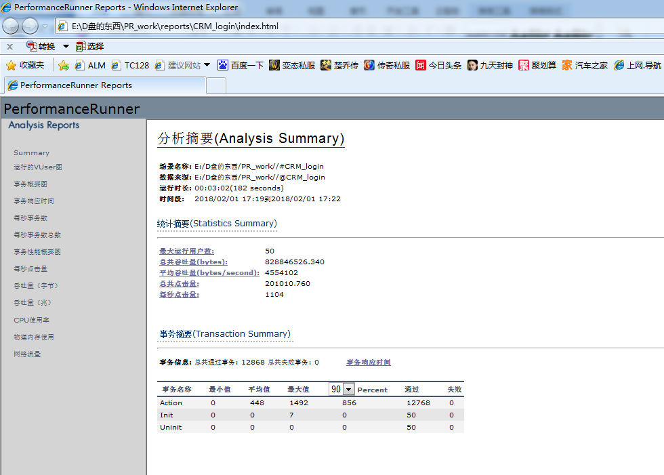Open the 收藏夹 favorites star

click(x=12, y=66)
